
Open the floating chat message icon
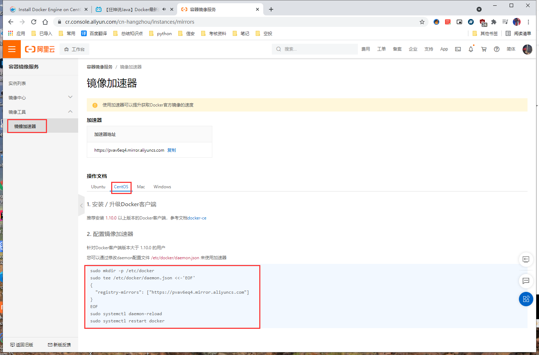(526, 281)
